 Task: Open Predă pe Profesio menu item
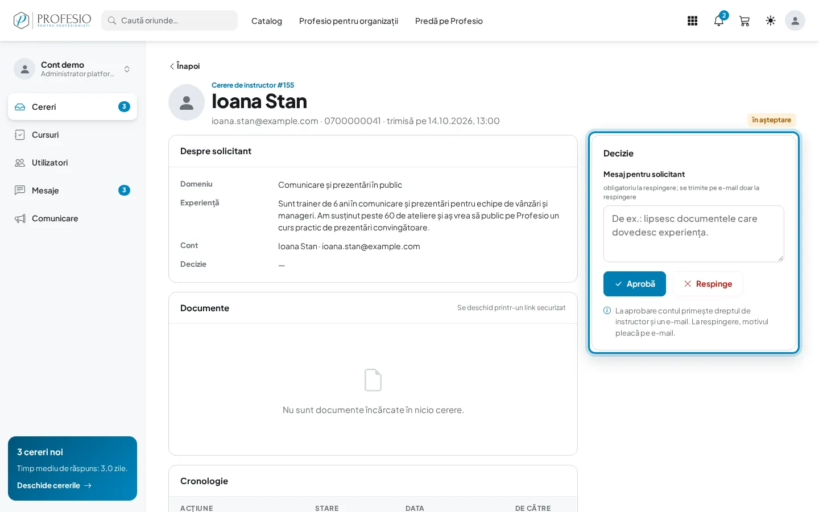tap(449, 21)
